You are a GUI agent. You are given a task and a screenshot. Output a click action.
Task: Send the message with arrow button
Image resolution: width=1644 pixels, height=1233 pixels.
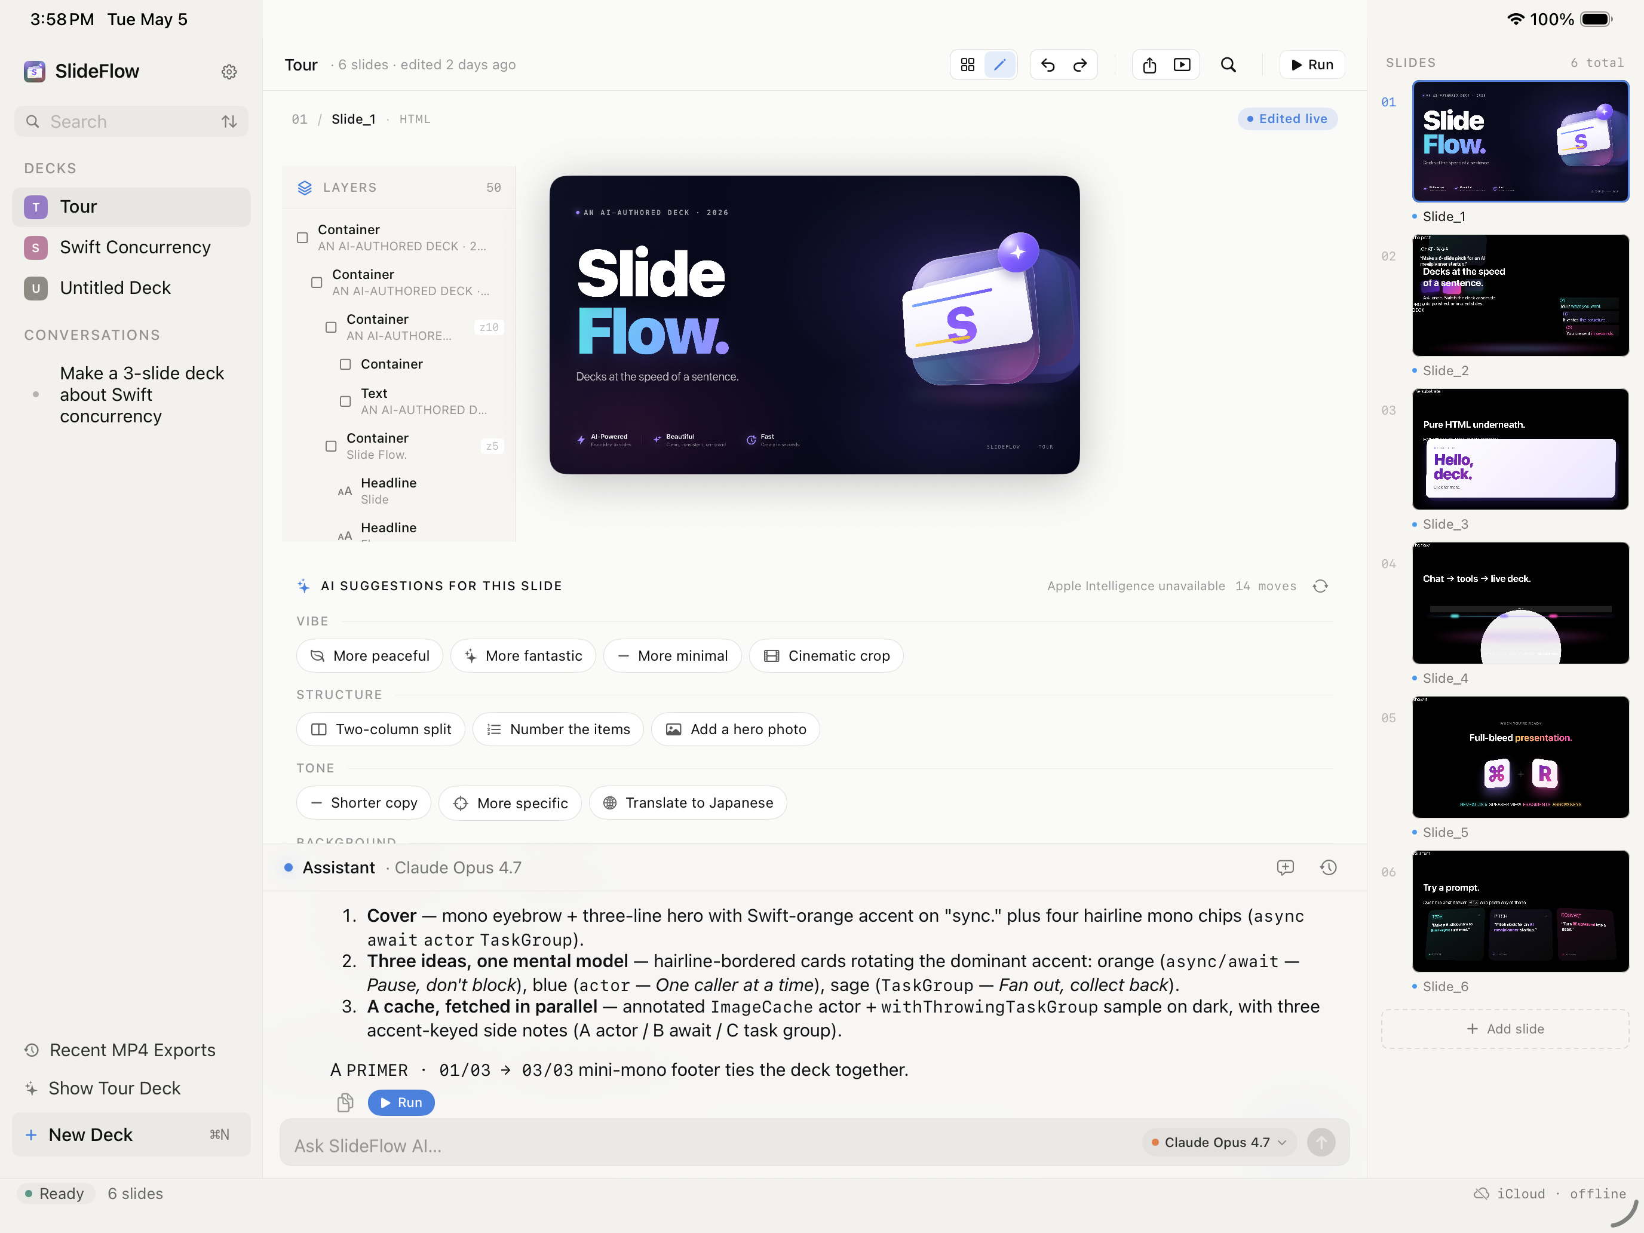(1321, 1142)
